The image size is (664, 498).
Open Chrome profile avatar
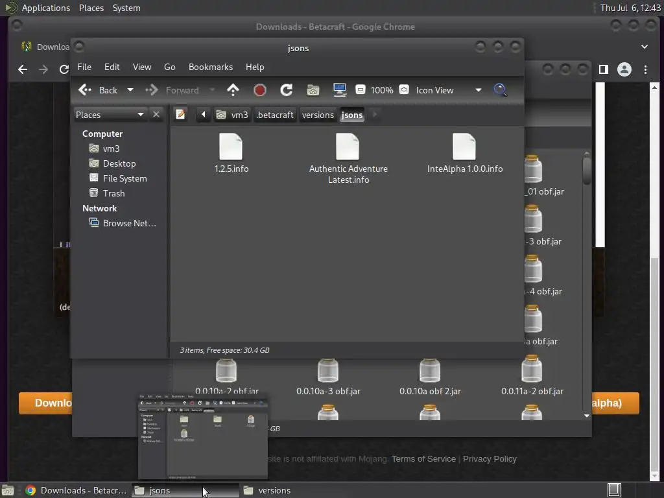coord(624,69)
